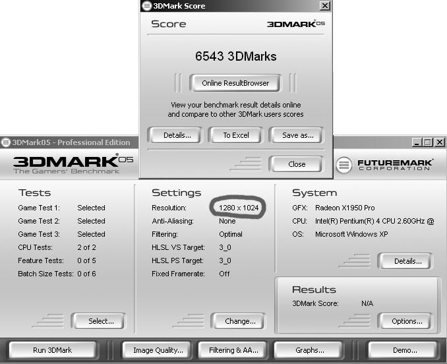Click the HLSL VS Target value 3_0
This screenshot has width=447, height=364.
tap(225, 247)
